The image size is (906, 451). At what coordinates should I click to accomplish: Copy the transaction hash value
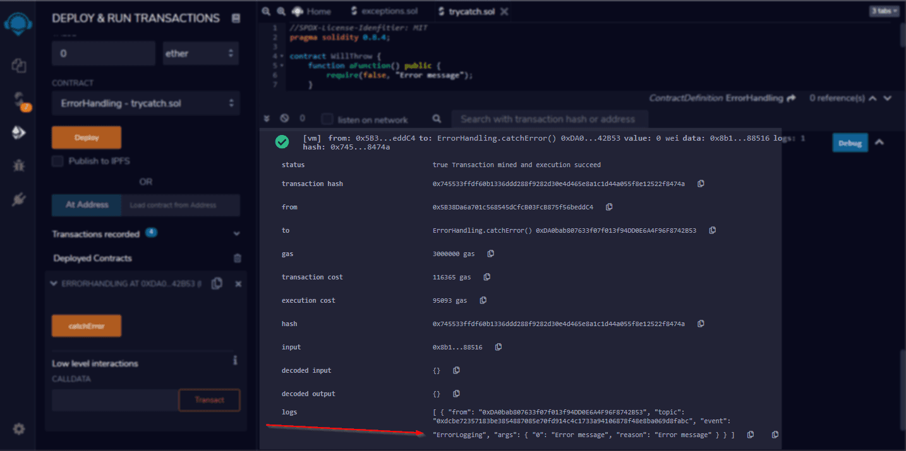click(x=701, y=184)
